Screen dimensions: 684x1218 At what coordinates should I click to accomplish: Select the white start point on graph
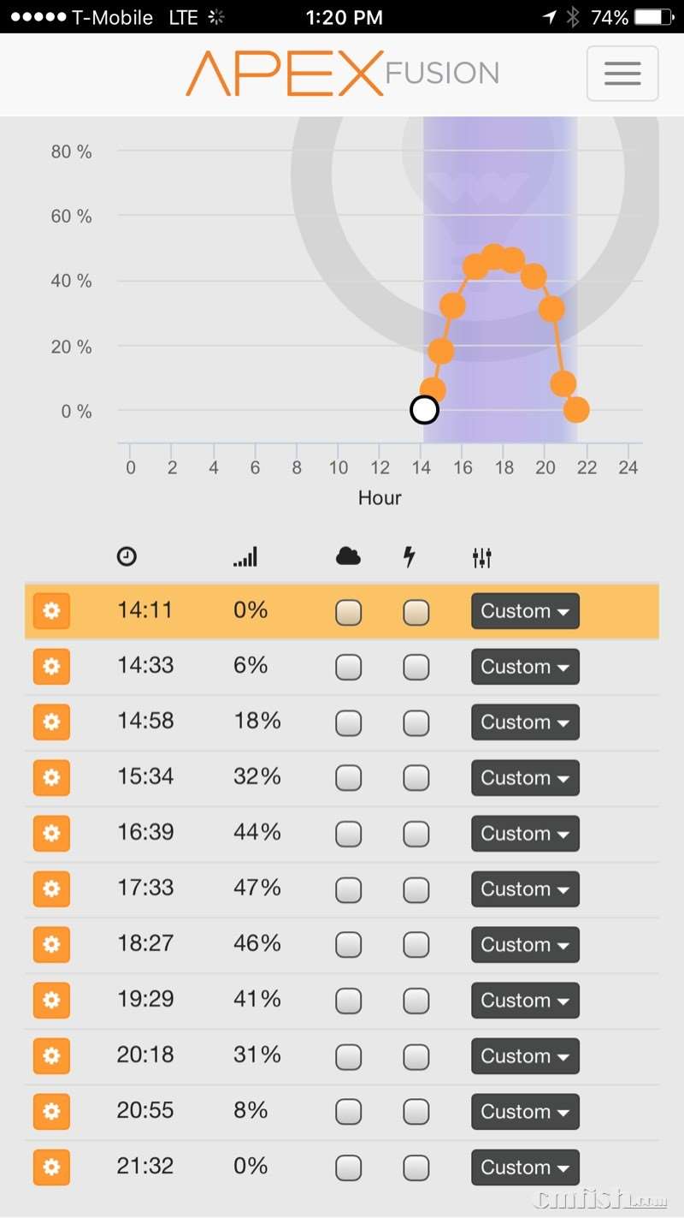(x=424, y=410)
